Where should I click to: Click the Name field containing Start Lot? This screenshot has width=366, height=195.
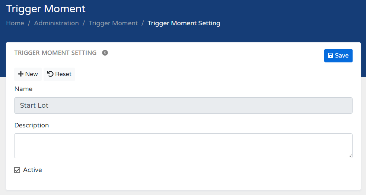[x=183, y=105]
